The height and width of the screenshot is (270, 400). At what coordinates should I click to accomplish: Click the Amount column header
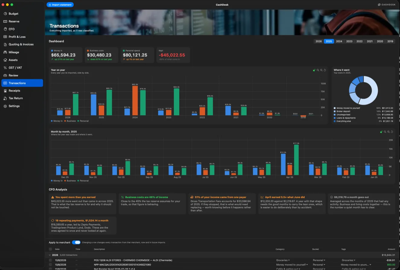click(391, 249)
